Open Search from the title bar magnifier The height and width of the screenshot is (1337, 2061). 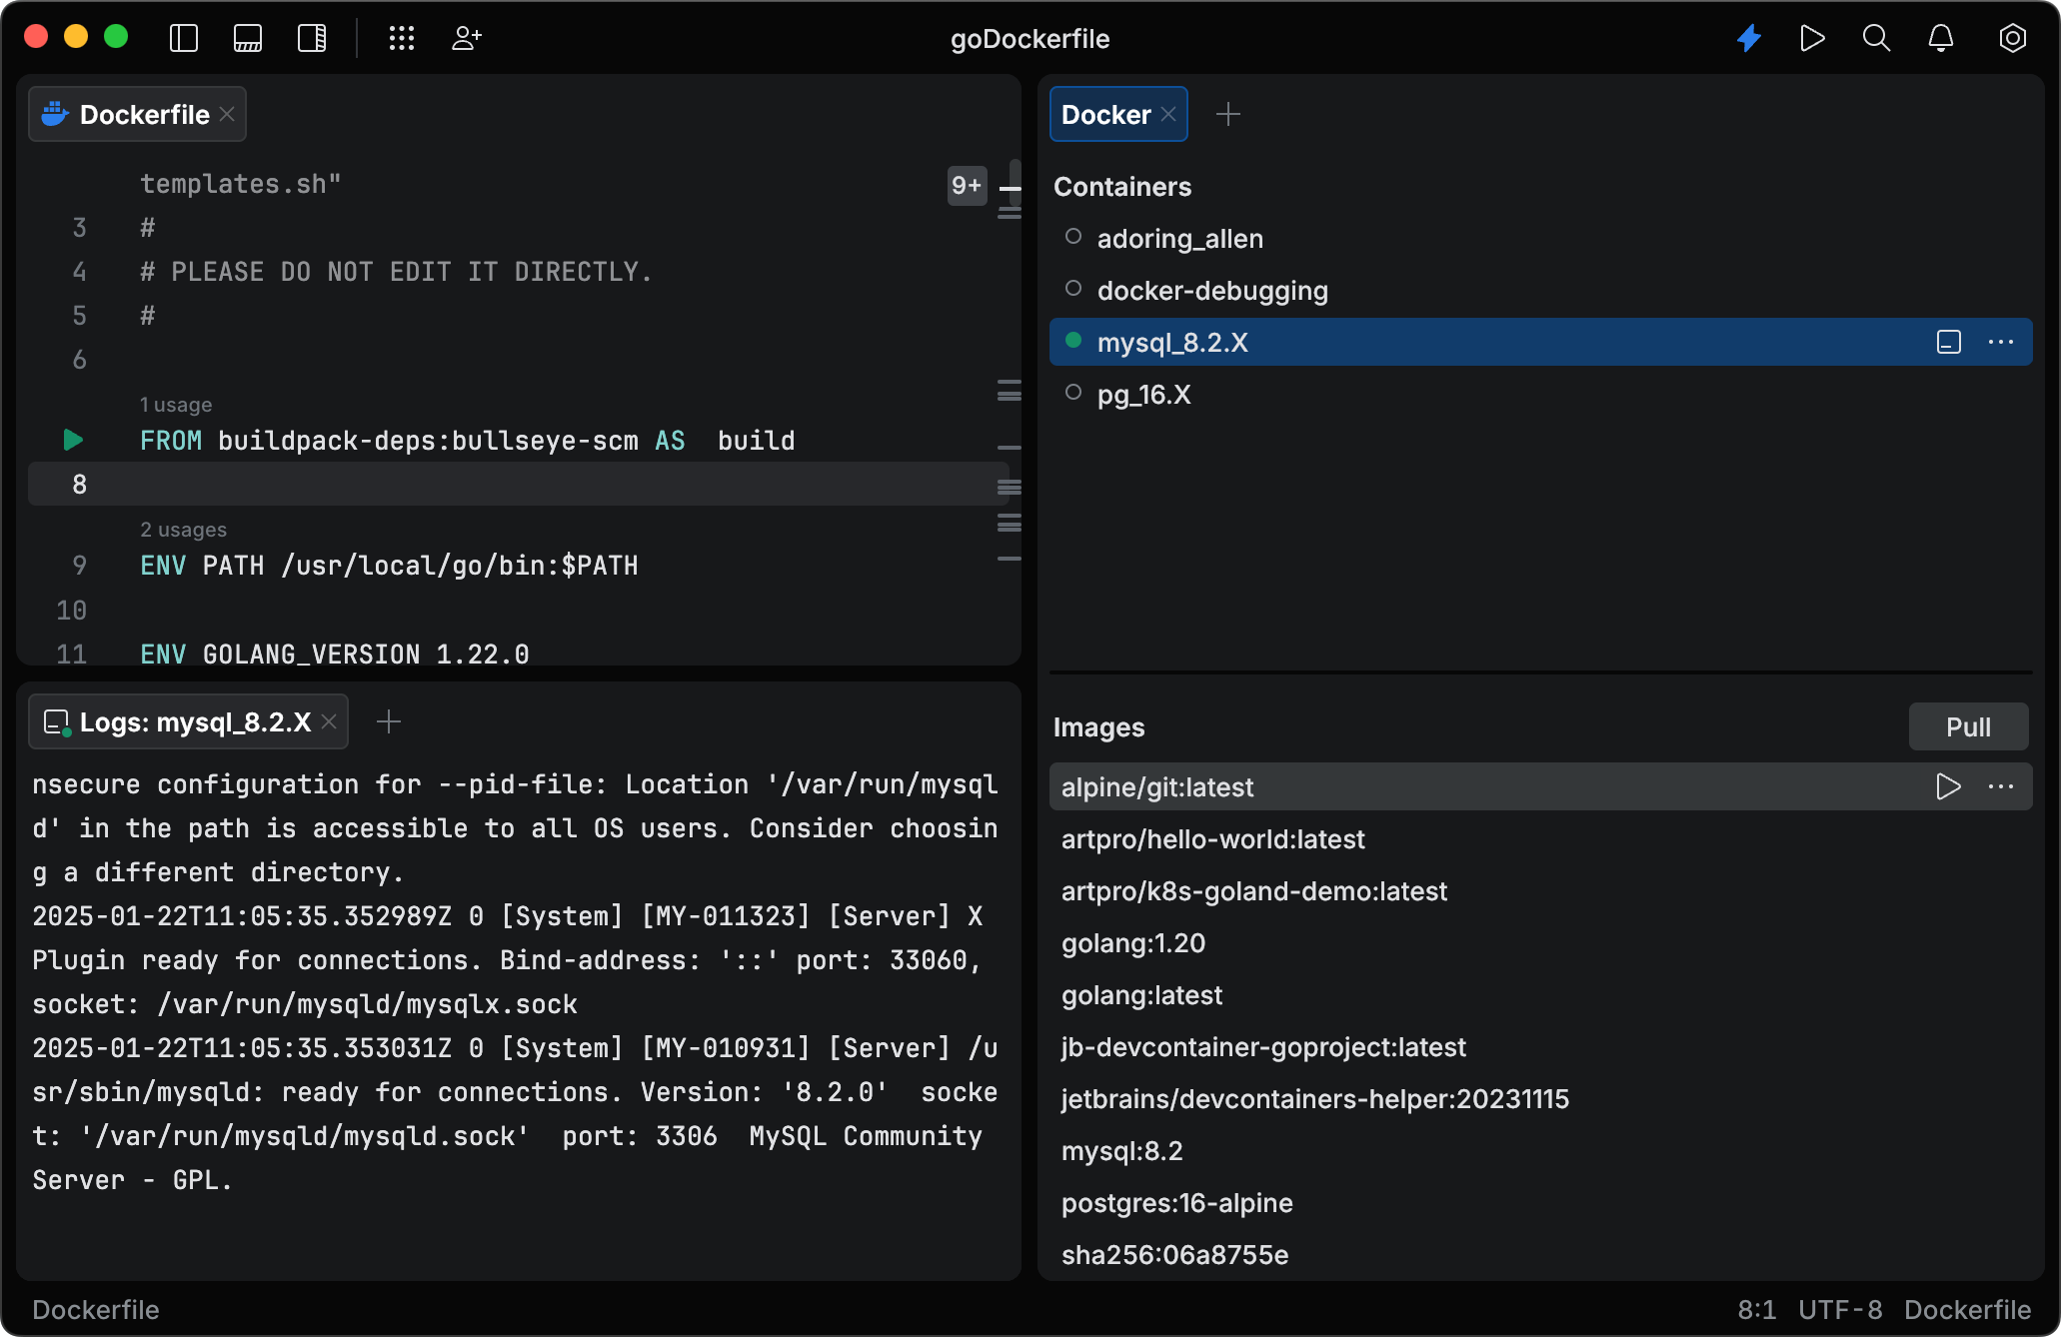point(1876,39)
